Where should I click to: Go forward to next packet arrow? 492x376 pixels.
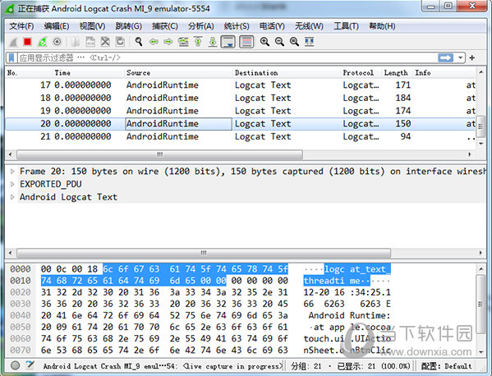(x=168, y=42)
